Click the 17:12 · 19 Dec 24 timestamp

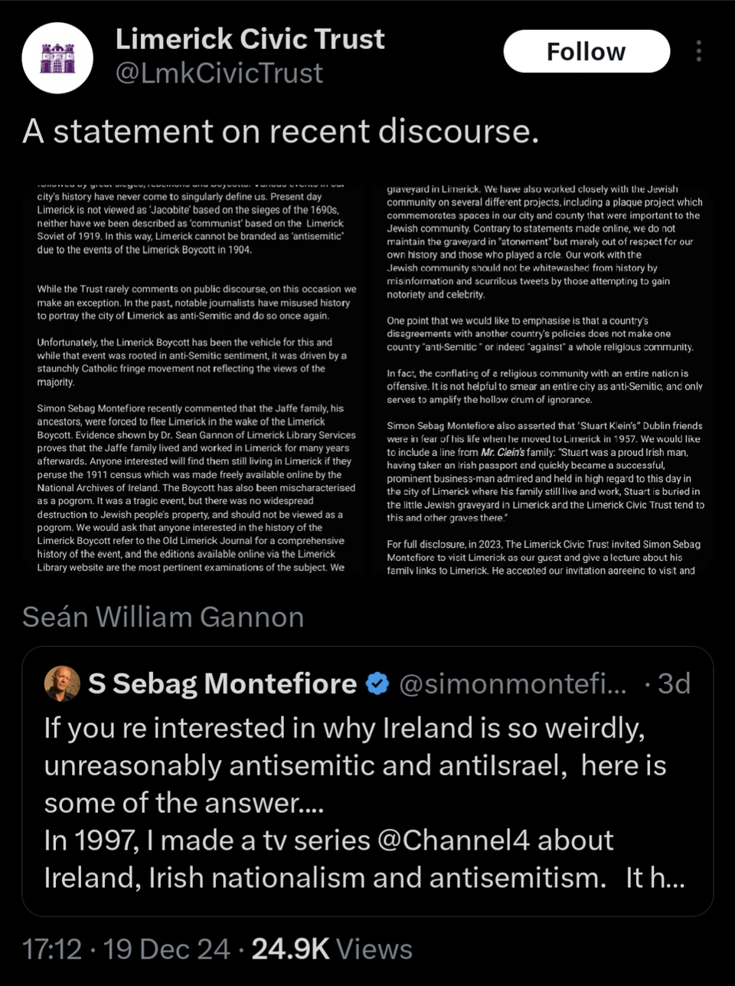point(126,949)
